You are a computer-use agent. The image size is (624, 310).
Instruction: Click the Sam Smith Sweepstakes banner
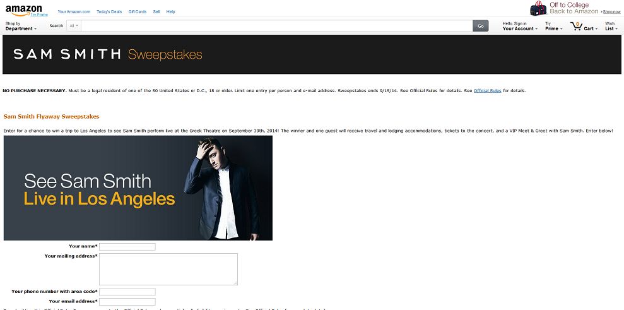coord(312,54)
